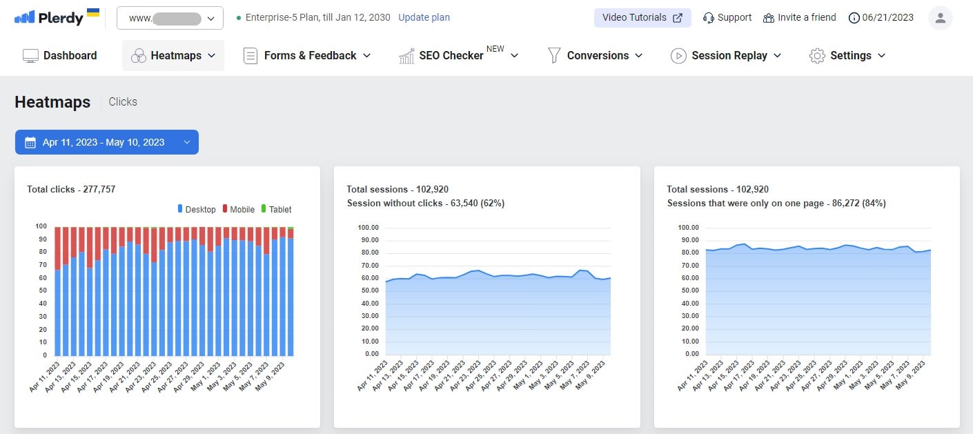Click the Support headset icon
The image size is (973, 434).
pyautogui.click(x=708, y=18)
